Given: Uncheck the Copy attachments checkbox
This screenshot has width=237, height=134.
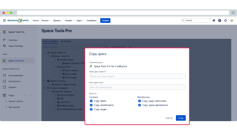Looking at the screenshot, I should [91, 105].
